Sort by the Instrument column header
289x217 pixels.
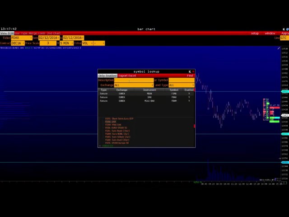tap(149, 90)
